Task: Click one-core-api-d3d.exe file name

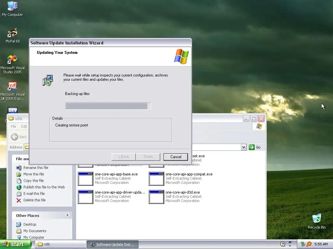Action: tap(183, 192)
